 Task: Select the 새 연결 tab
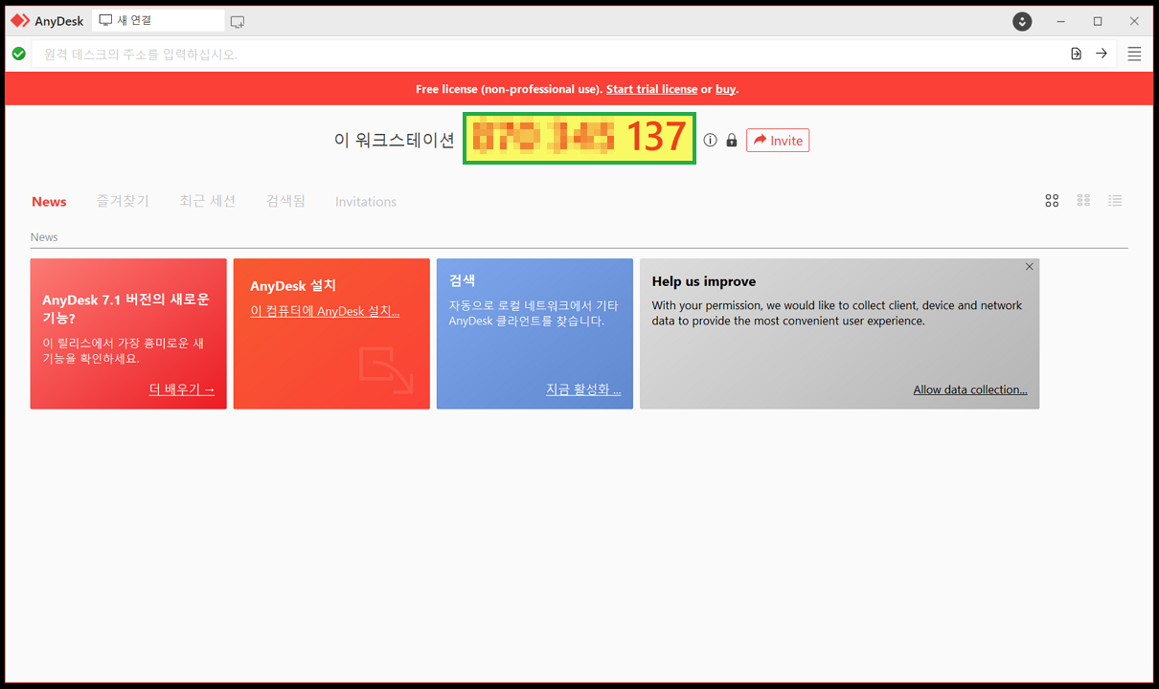[x=158, y=20]
